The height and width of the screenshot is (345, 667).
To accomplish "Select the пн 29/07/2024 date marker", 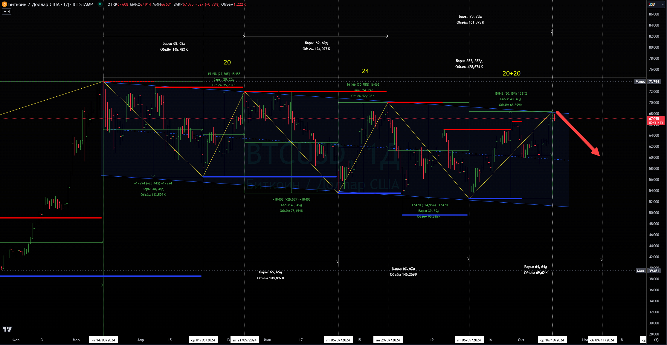I will click(388, 340).
